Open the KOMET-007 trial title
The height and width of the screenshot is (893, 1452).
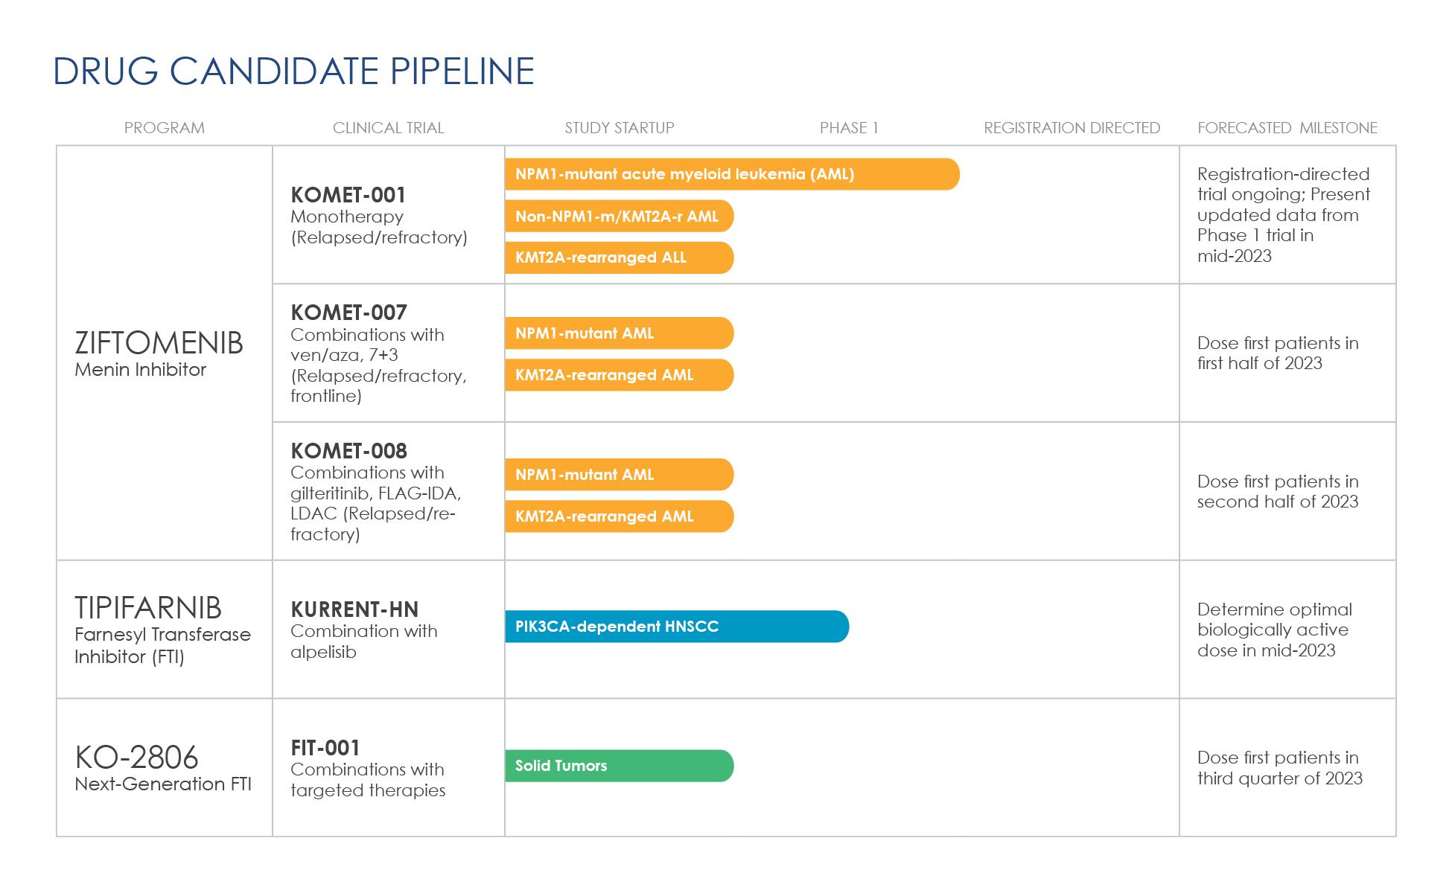(x=348, y=313)
